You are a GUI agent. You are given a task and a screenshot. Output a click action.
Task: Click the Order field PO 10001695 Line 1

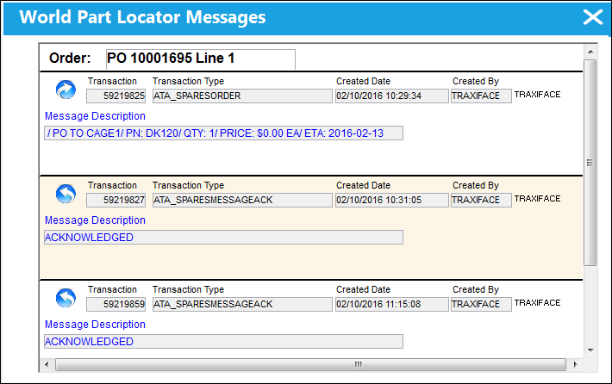(201, 59)
